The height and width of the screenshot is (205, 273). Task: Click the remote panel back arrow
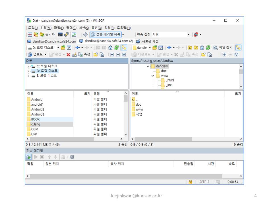tap(169, 48)
